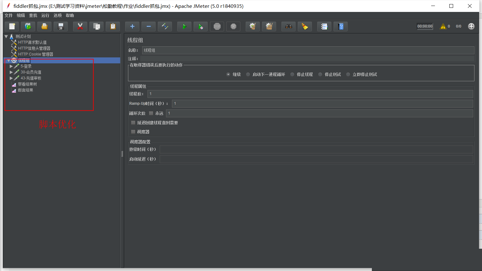
Task: Expand the 5-登录 tree node
Action: (x=11, y=66)
